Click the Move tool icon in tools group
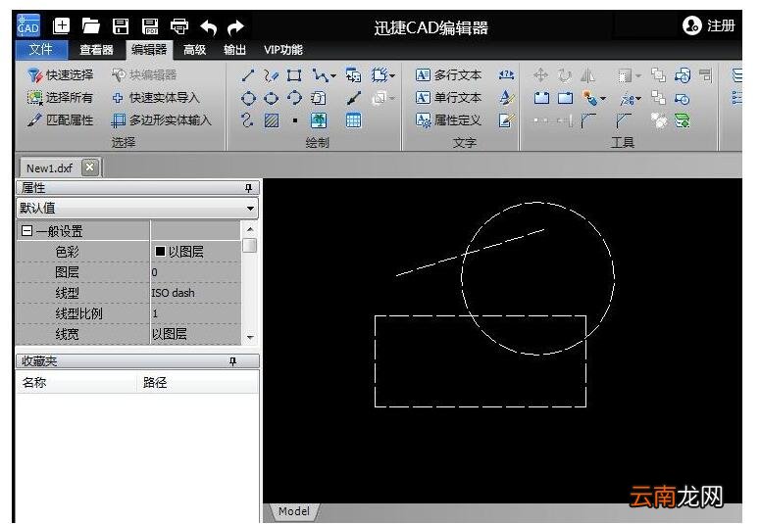This screenshot has height=524, width=760. [x=540, y=75]
